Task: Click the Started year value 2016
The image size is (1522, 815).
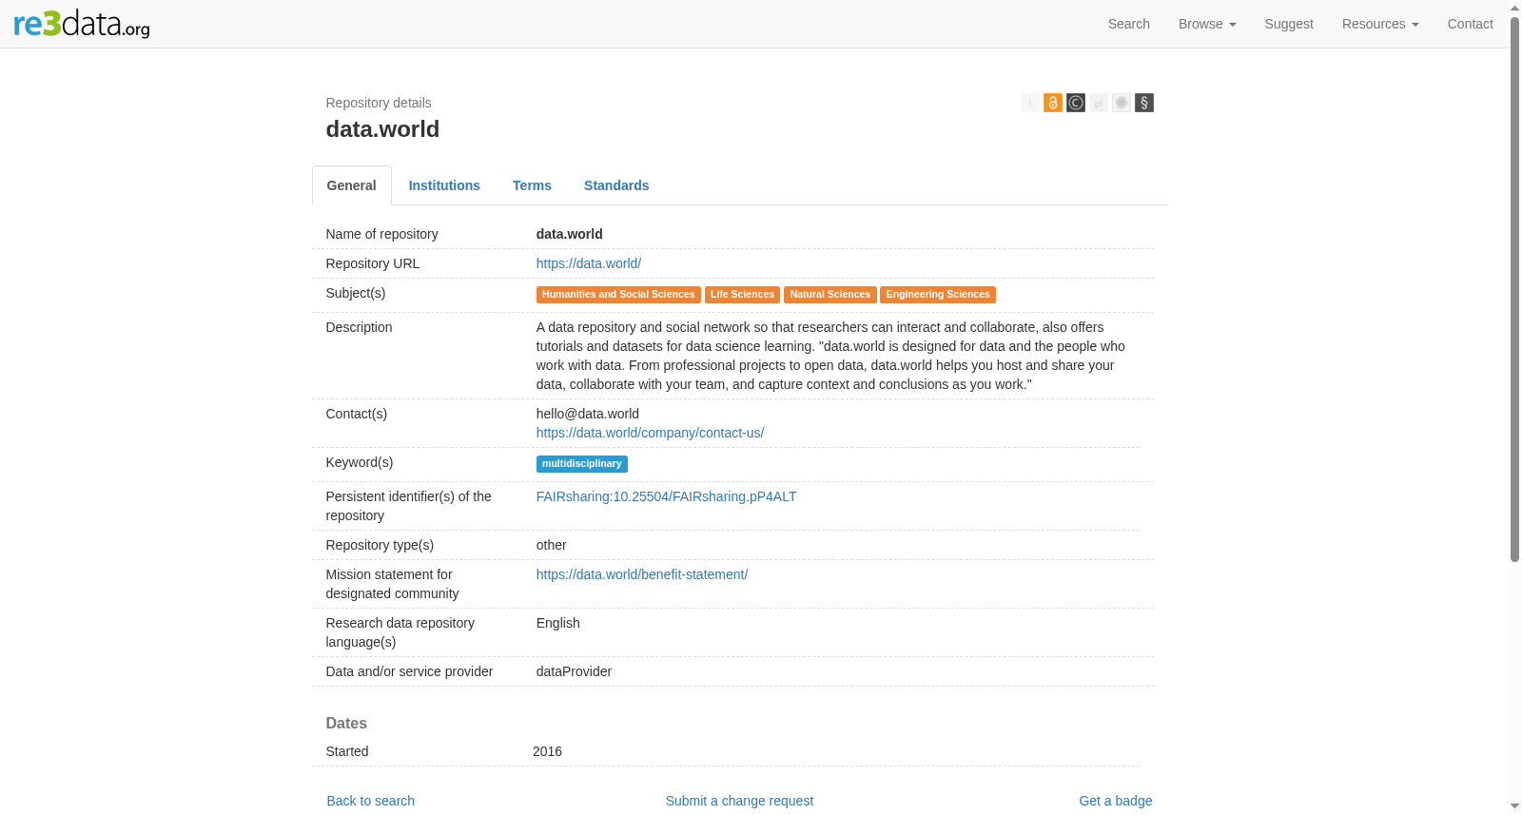Action: pos(548,751)
